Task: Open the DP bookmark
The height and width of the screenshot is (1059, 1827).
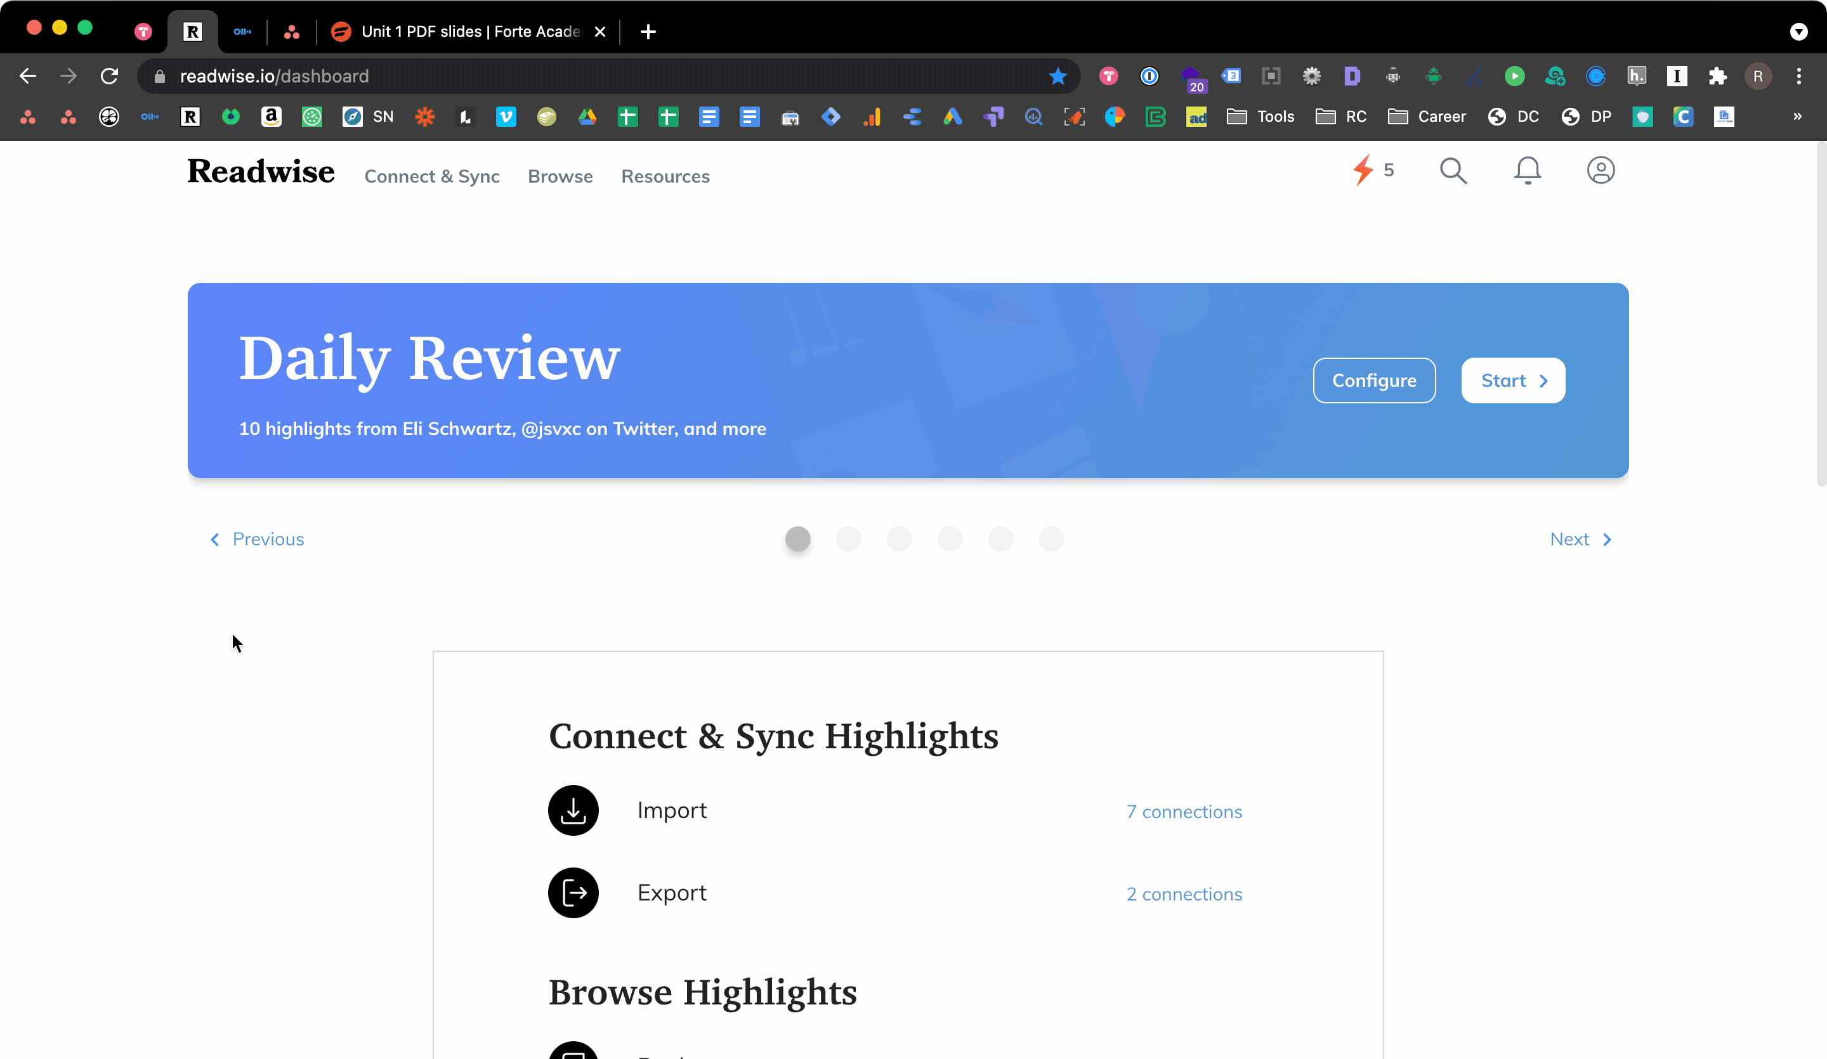Action: click(x=1587, y=117)
